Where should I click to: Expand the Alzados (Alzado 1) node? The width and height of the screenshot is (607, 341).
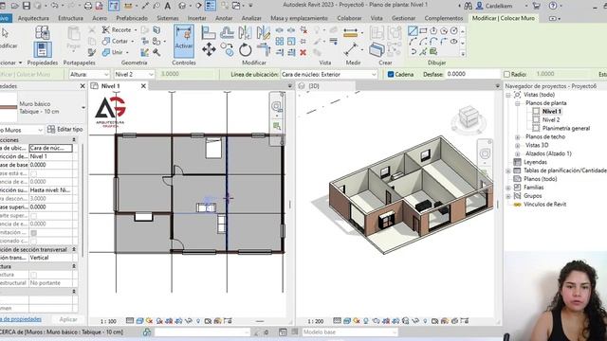[x=518, y=153]
